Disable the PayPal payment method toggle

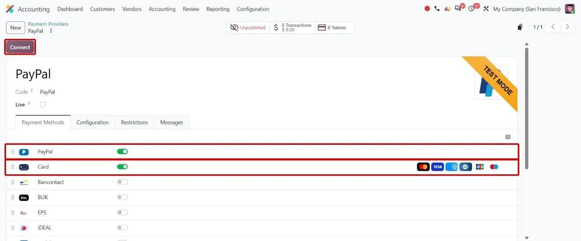pos(122,152)
